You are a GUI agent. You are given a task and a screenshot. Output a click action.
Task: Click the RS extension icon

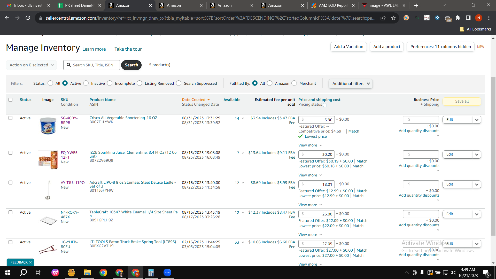click(x=417, y=18)
